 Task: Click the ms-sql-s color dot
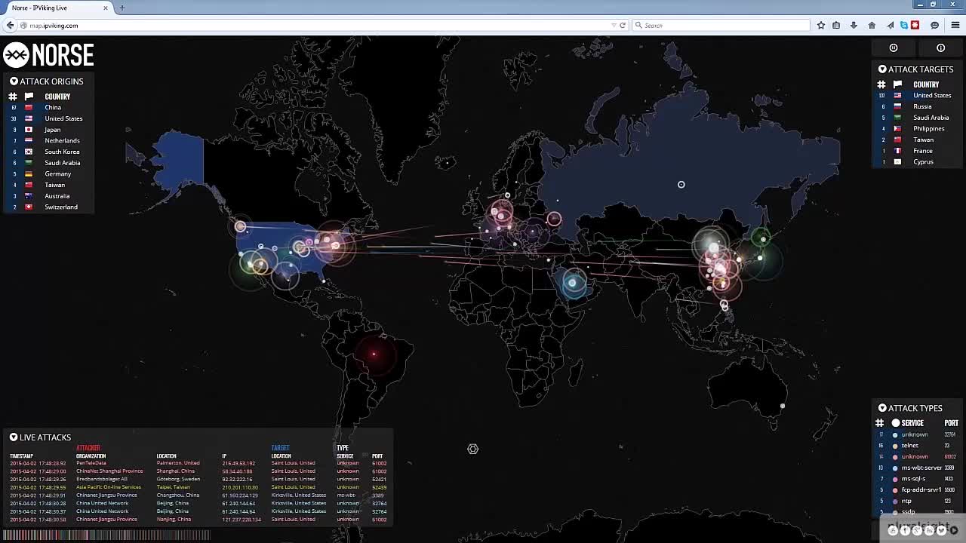click(x=895, y=479)
